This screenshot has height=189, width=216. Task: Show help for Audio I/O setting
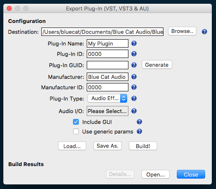[x=134, y=111]
